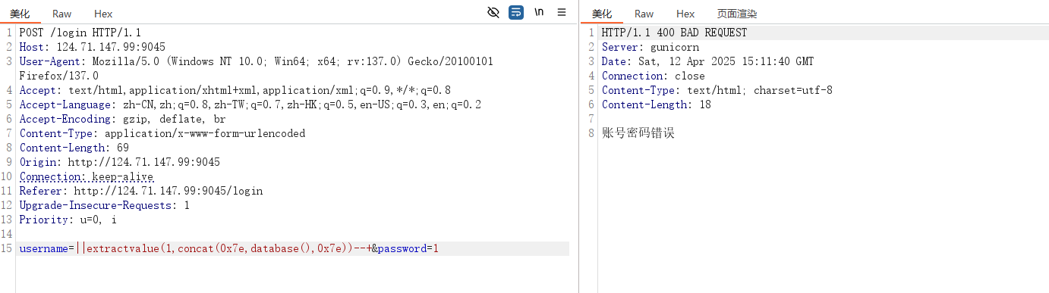The width and height of the screenshot is (1049, 293).
Task: Click the User-Agent header line
Action: pyautogui.click(x=256, y=61)
